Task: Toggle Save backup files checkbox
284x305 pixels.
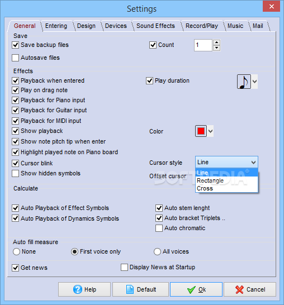Action: tap(16, 45)
